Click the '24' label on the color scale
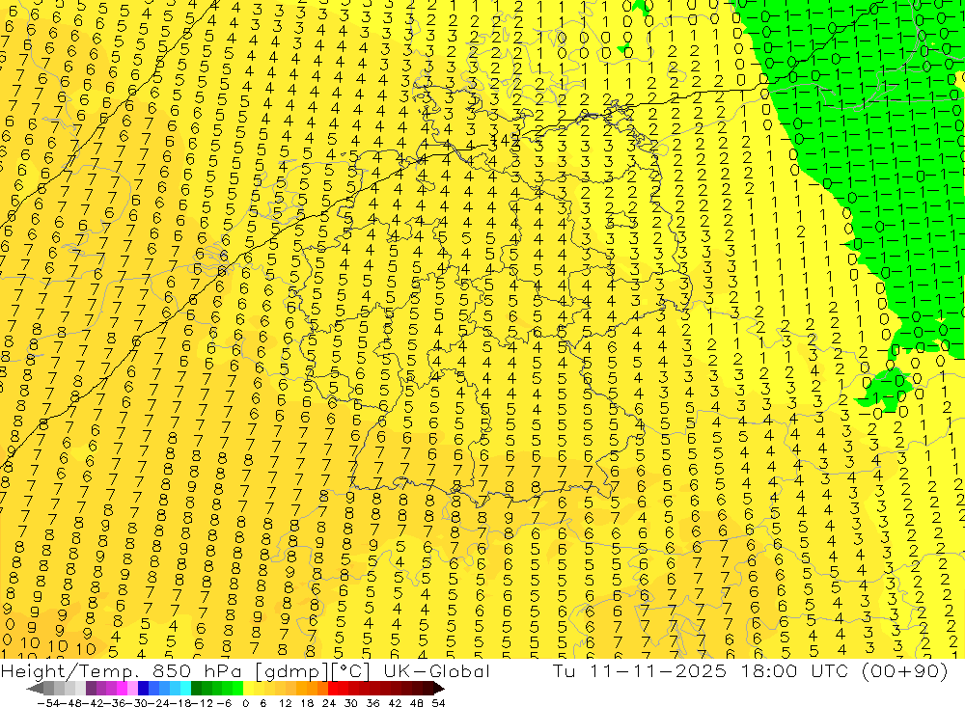965x707 pixels. [x=329, y=703]
